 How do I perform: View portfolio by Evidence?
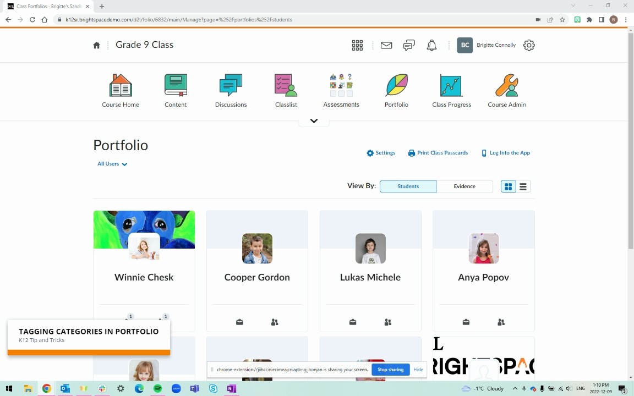[464, 186]
